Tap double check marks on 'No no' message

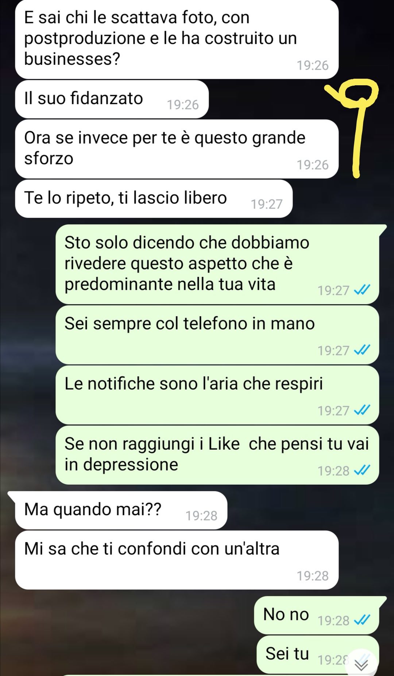coord(362,620)
